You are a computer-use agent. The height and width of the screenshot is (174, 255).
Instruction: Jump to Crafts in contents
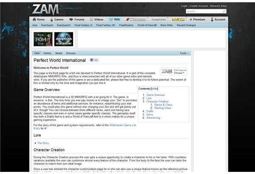pyautogui.click(x=150, y=111)
